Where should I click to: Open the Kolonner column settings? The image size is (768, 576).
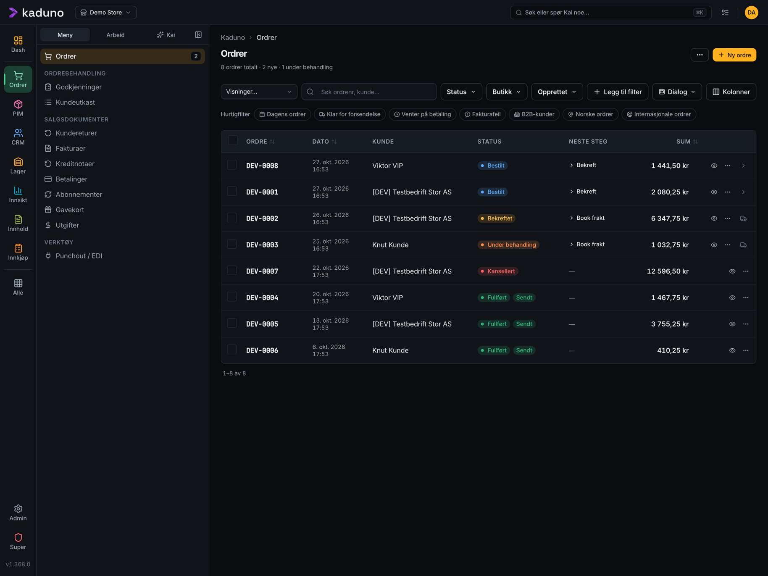(x=731, y=92)
